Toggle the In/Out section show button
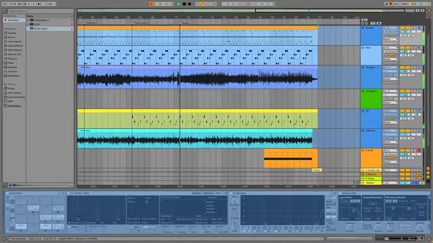Viewport: 433px width, 243px height. coord(428,168)
